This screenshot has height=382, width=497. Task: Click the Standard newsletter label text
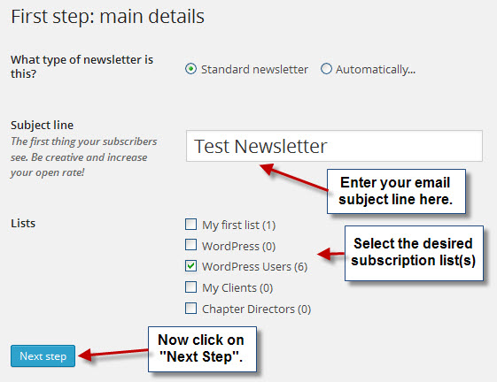pos(254,69)
